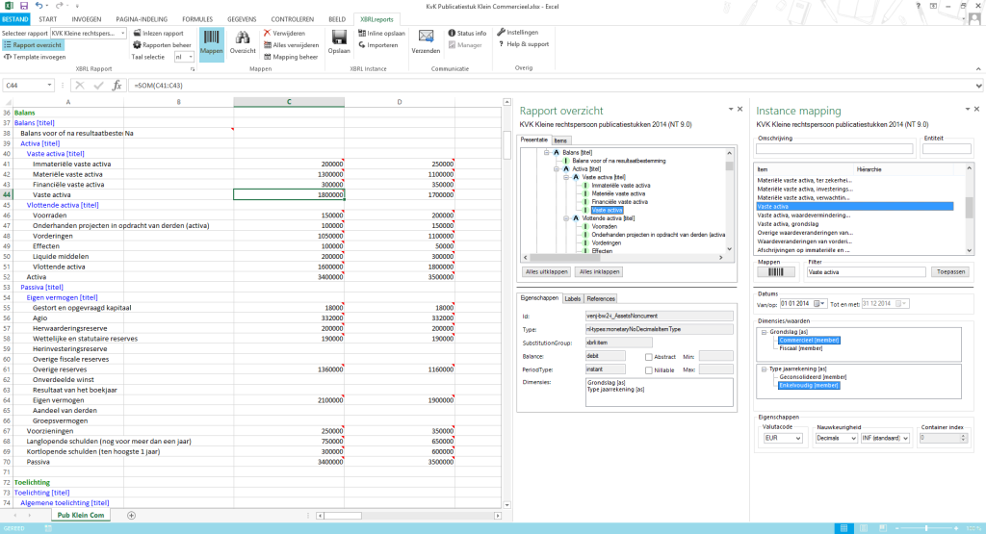Click Inline opslaan
Screen dimensions: 986x534
pyautogui.click(x=381, y=34)
